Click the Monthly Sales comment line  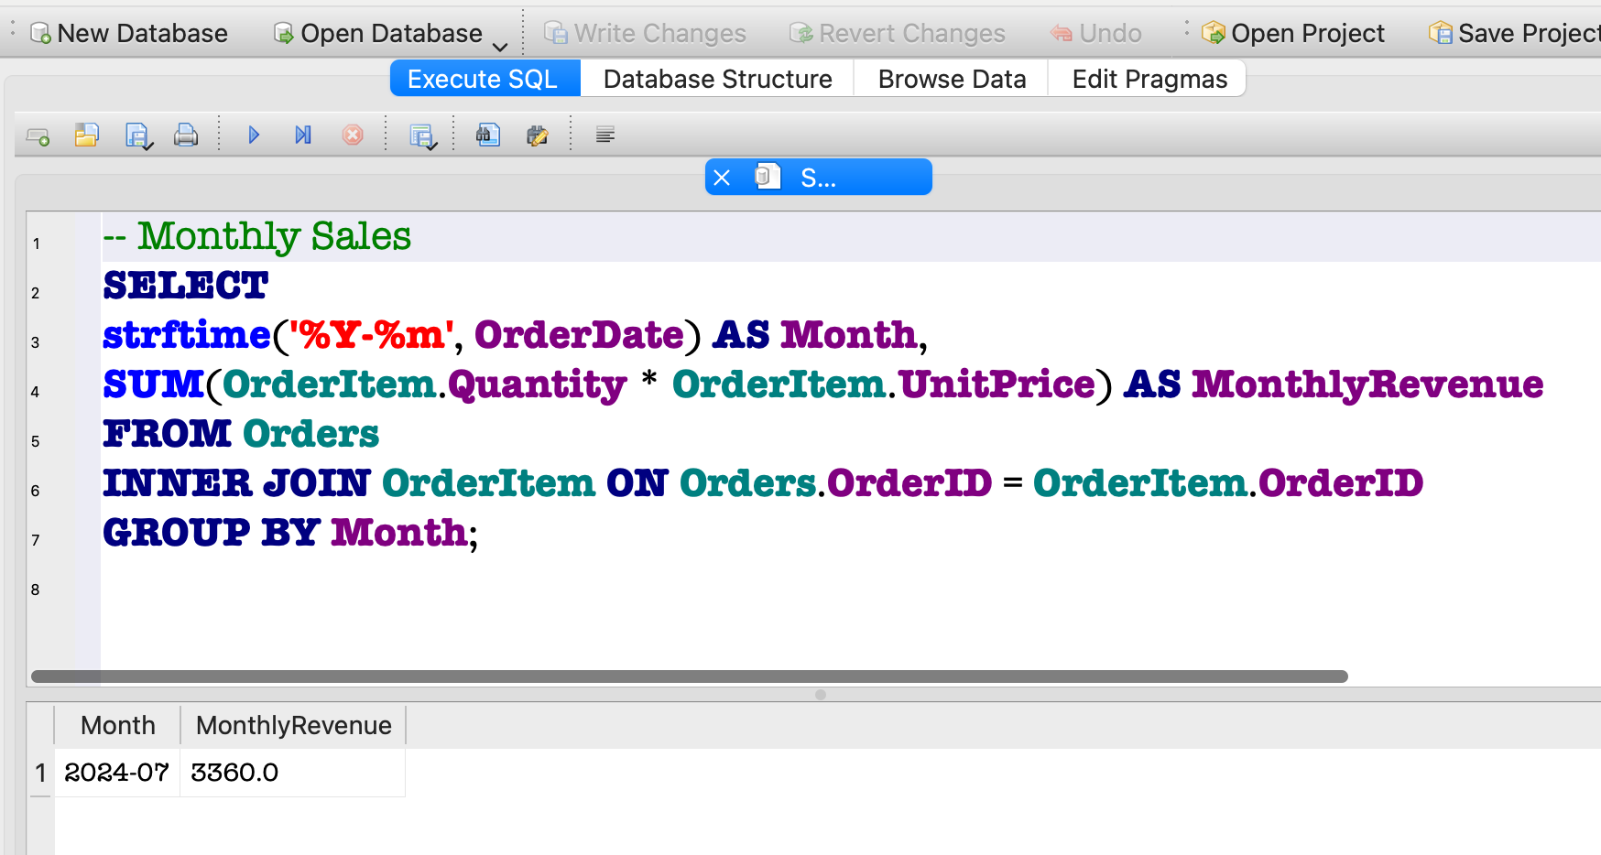(257, 236)
